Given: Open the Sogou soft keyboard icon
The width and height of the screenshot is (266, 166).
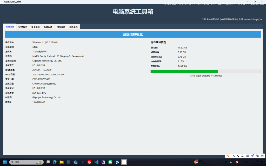Looking at the screenshot, I should point(247,156).
